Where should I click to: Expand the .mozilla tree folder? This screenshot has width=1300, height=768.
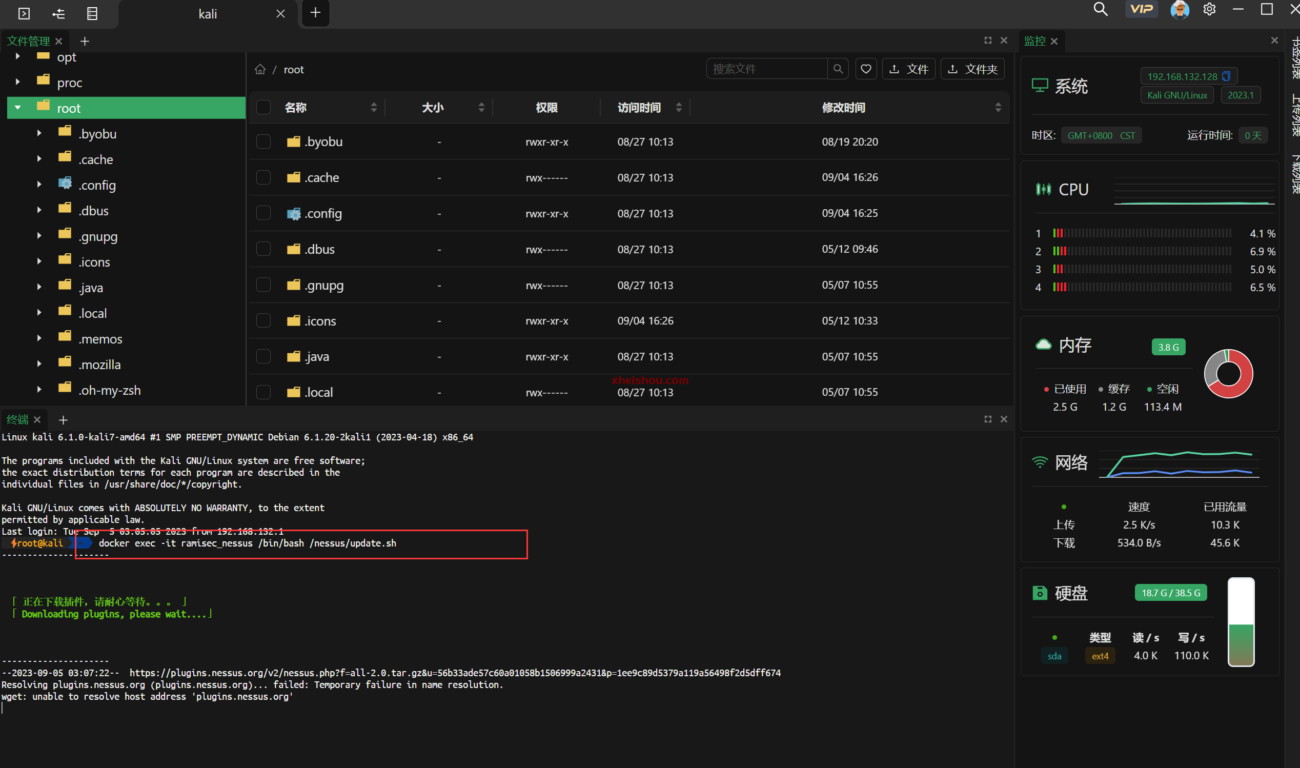(39, 364)
